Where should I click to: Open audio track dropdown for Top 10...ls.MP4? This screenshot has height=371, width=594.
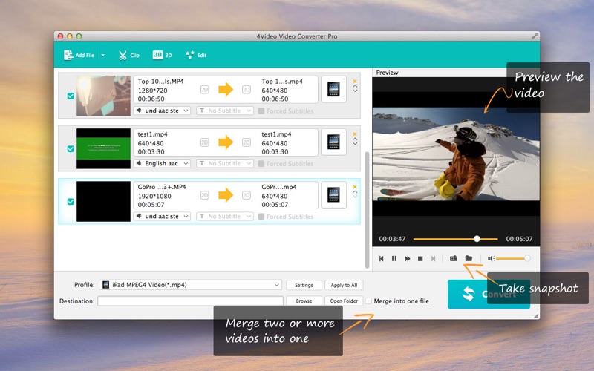click(x=162, y=111)
